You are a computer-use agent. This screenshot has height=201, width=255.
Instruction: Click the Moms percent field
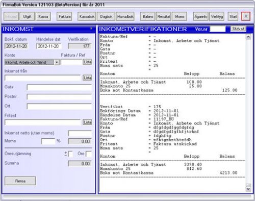pos(48,141)
